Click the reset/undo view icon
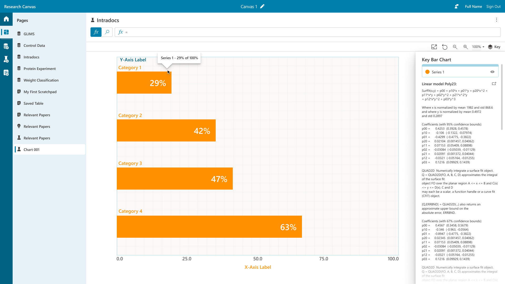Screen dimensions: 505x284 pos(445,47)
